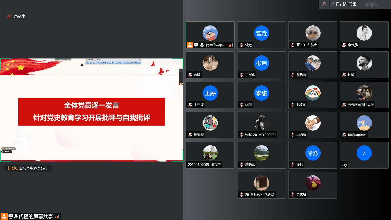Toggle the muted mic icon for 曾垚

(241, 45)
